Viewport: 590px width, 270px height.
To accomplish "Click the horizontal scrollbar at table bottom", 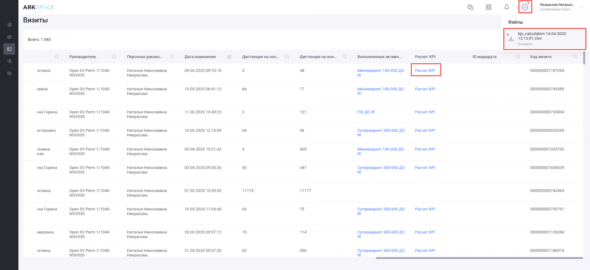I will [x=479, y=258].
